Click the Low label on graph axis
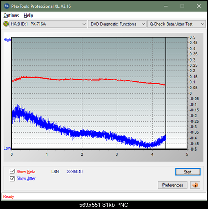The height and width of the screenshot is (209, 208). [7, 148]
